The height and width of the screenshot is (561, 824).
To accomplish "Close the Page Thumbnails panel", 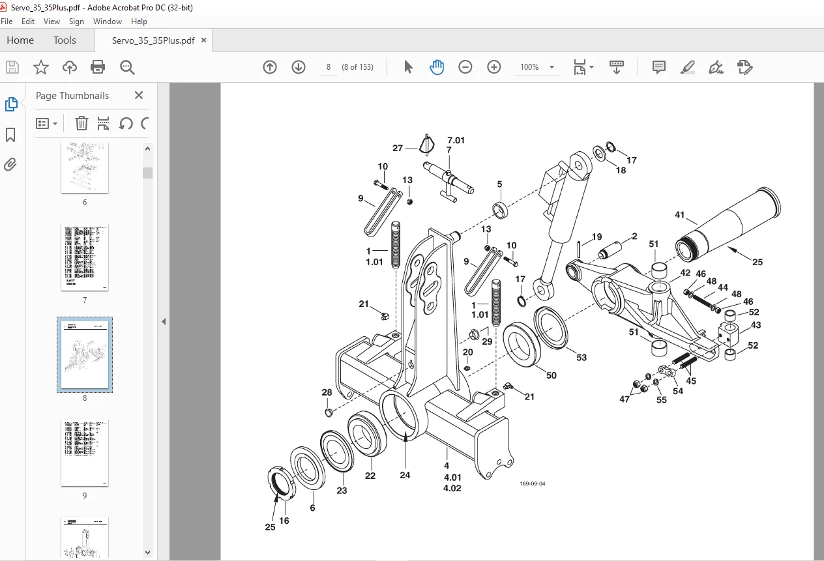I will click(139, 95).
